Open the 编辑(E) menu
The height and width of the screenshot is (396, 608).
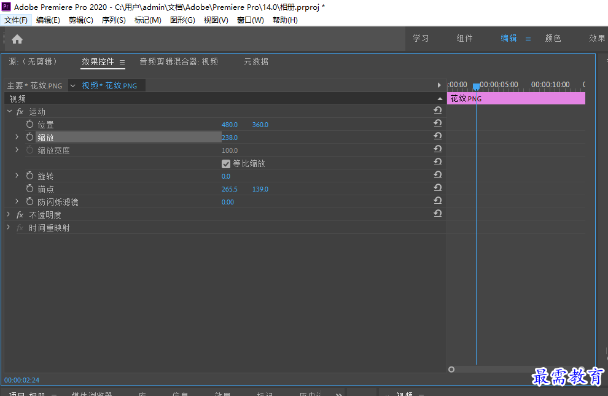[48, 20]
